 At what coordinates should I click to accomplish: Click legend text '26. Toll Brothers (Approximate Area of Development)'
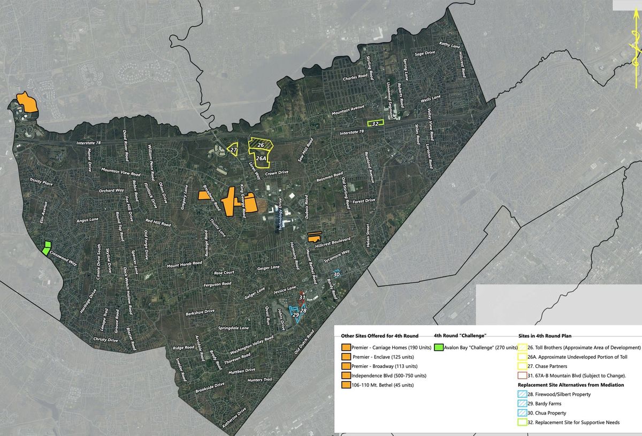[x=584, y=348]
